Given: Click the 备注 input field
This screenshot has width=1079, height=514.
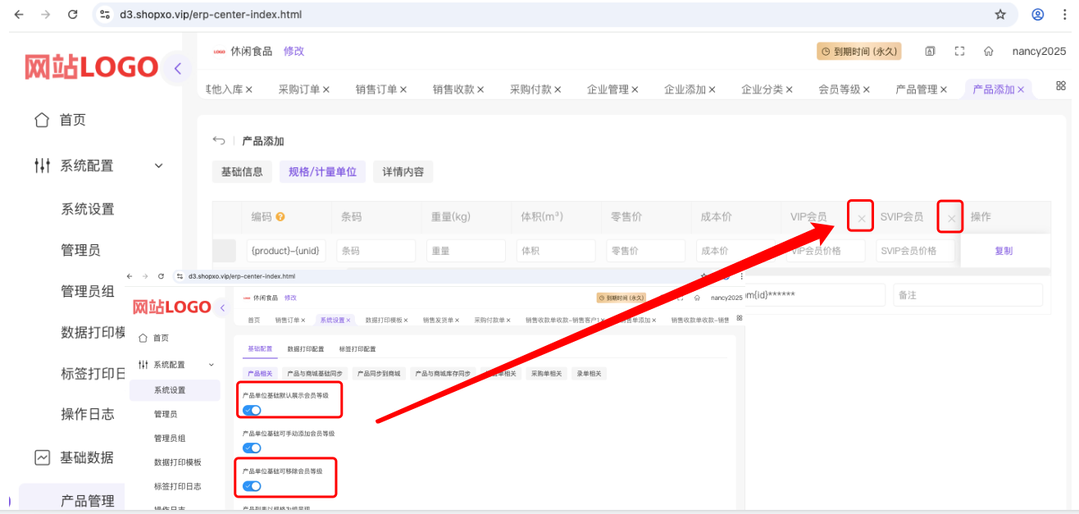Looking at the screenshot, I should (x=968, y=295).
